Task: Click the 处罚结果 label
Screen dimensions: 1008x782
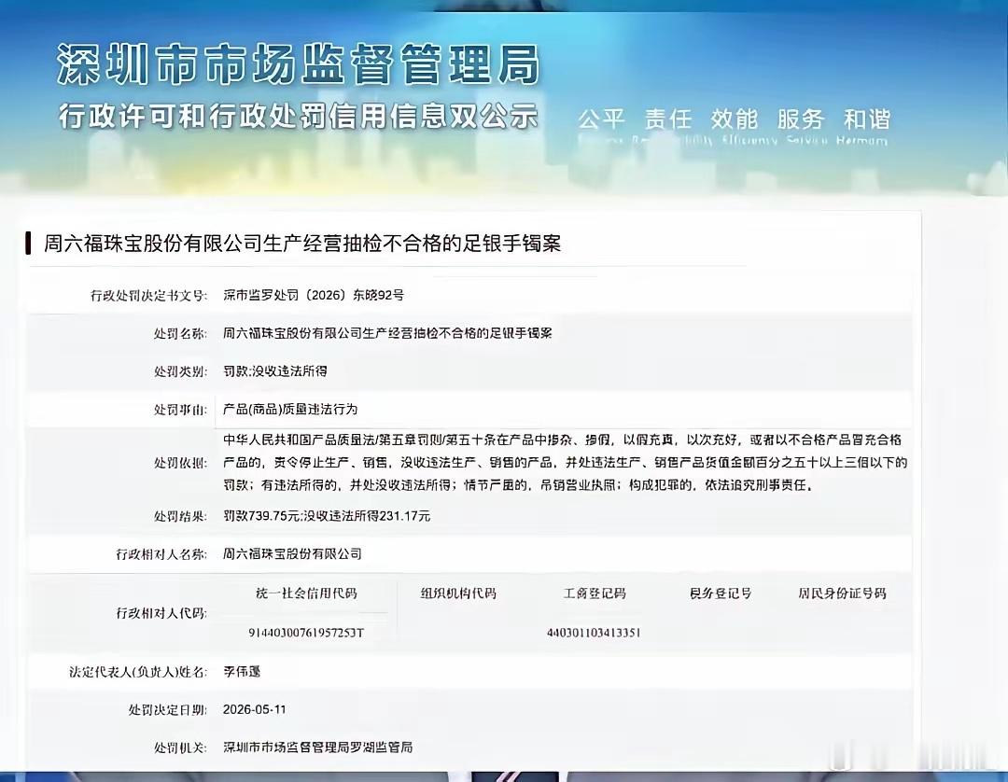Action: pyautogui.click(x=180, y=516)
